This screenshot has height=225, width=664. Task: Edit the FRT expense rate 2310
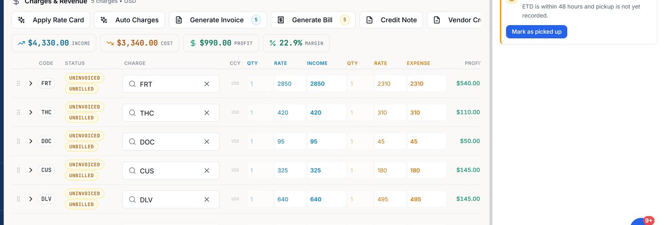(390, 83)
